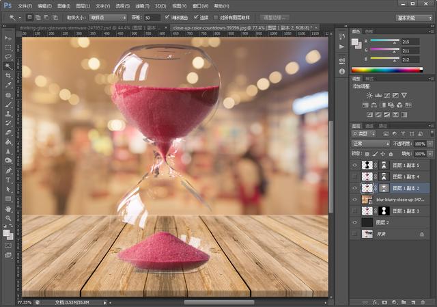Click the color spectrum ramp bar
Viewport: 437px width, 307px height.
pos(387,70)
